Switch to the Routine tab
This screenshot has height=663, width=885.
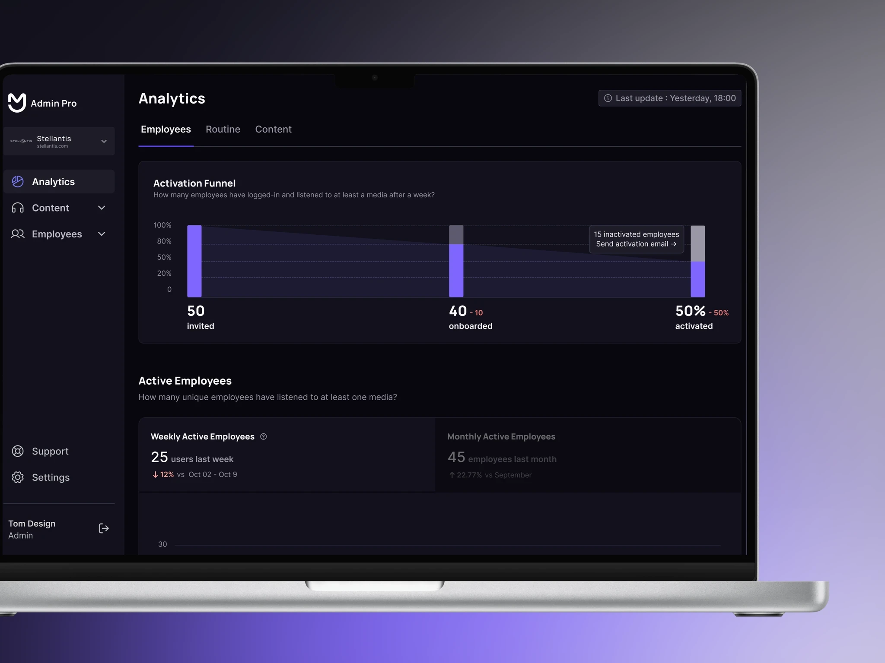(223, 129)
